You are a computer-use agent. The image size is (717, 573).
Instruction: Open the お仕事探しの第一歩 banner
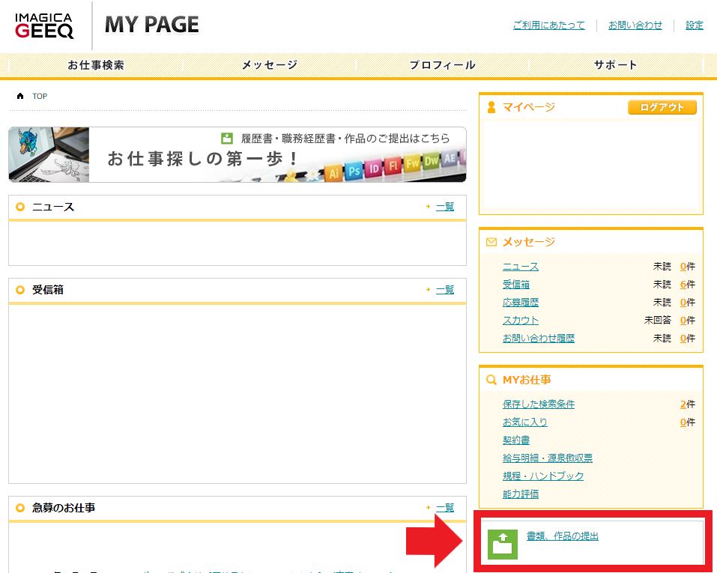pyautogui.click(x=237, y=155)
